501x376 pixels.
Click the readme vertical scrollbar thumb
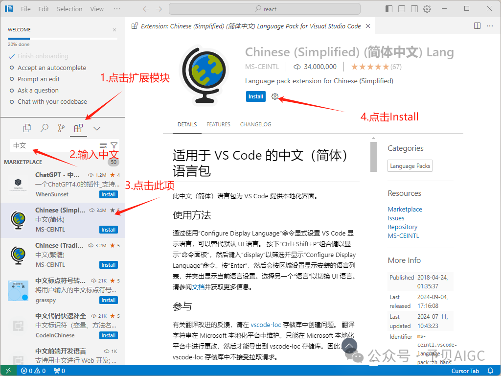(x=373, y=157)
